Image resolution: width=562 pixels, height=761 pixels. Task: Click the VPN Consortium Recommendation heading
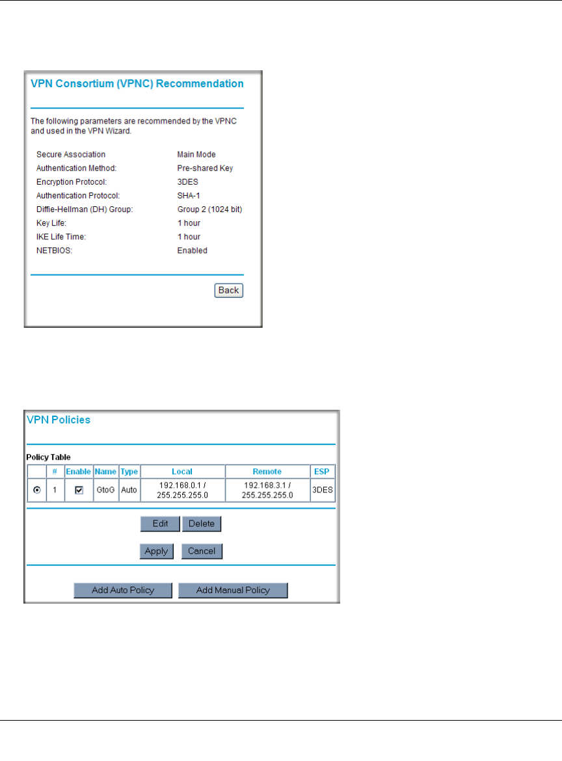pyautogui.click(x=137, y=83)
